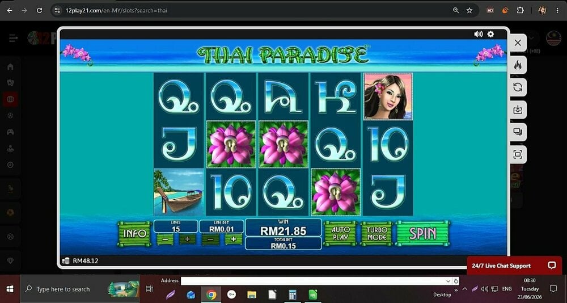Increase Lines with plus button
567x303 pixels.
pyautogui.click(x=187, y=239)
